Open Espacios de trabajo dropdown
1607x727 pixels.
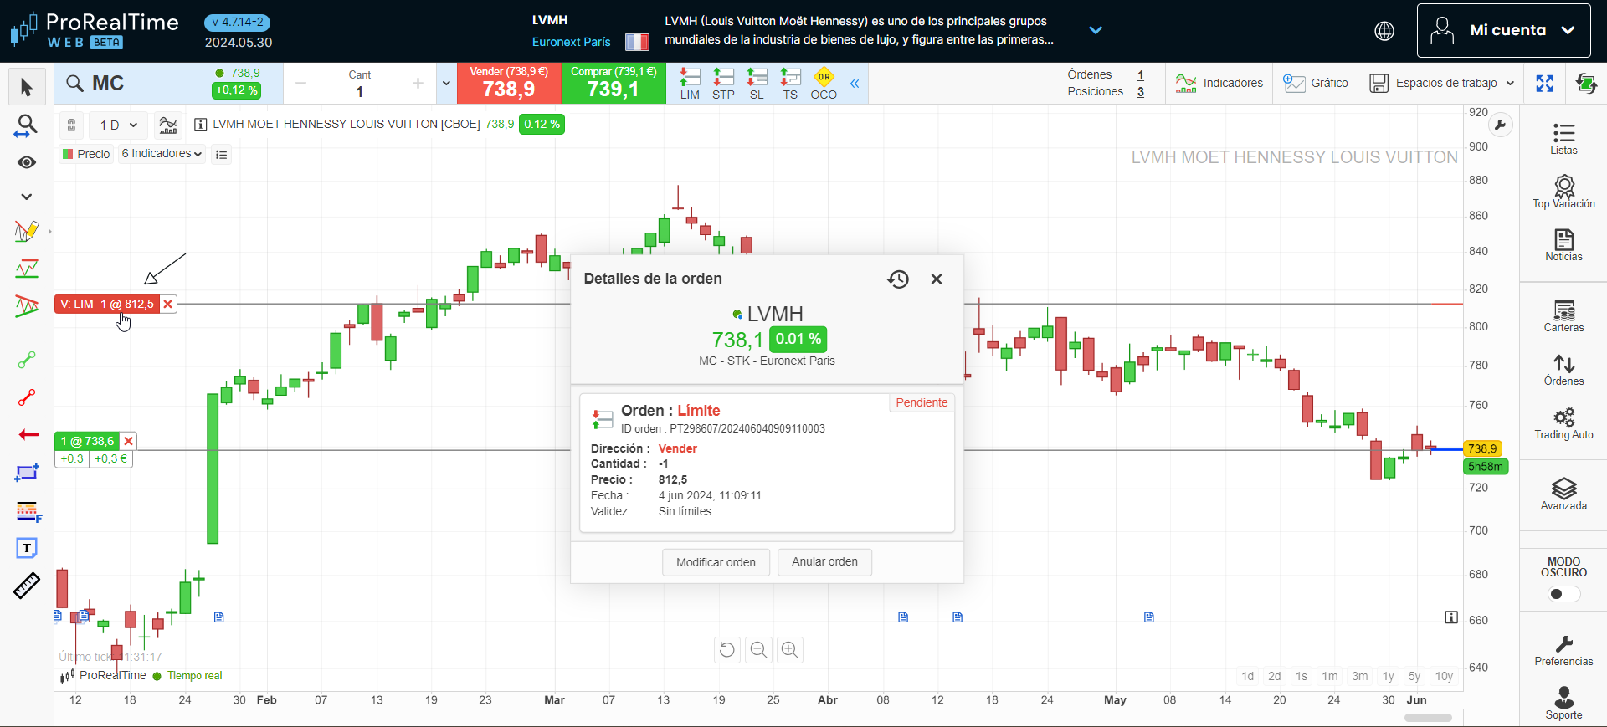1442,84
